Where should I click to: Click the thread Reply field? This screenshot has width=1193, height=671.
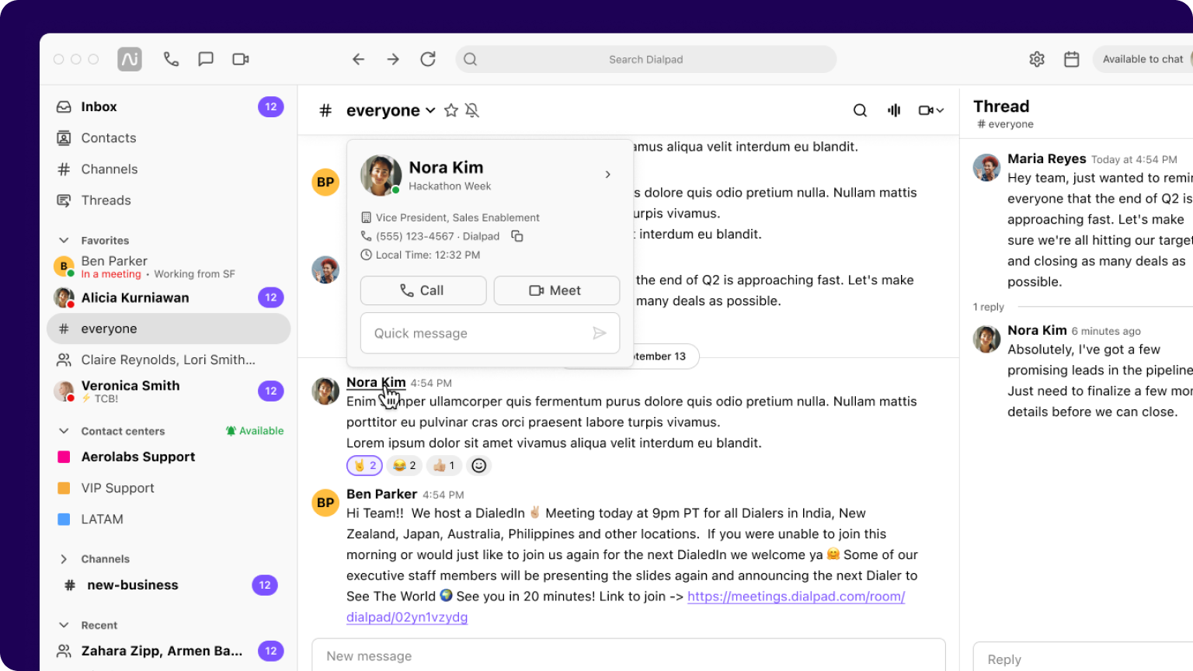[1083, 659]
